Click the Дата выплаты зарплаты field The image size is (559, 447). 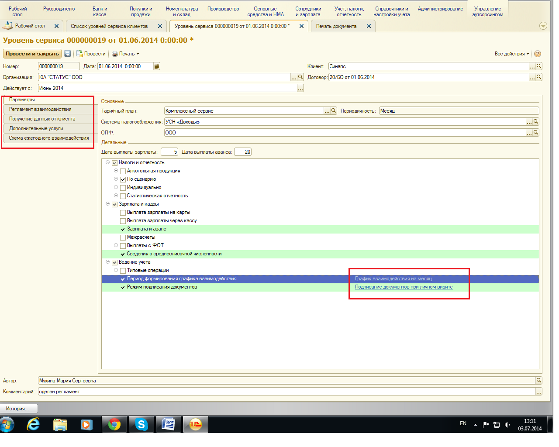pos(169,152)
